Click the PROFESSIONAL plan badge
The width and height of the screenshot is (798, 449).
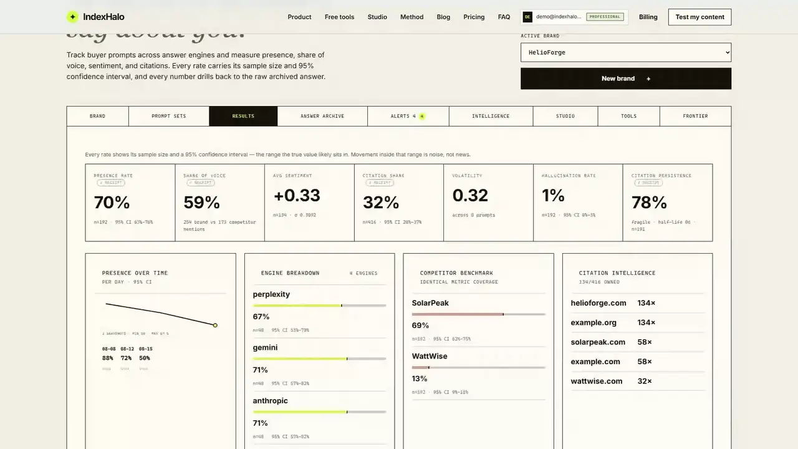(605, 17)
